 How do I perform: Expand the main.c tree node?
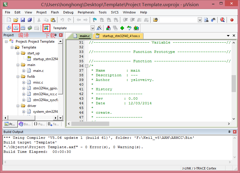[x=24, y=71]
